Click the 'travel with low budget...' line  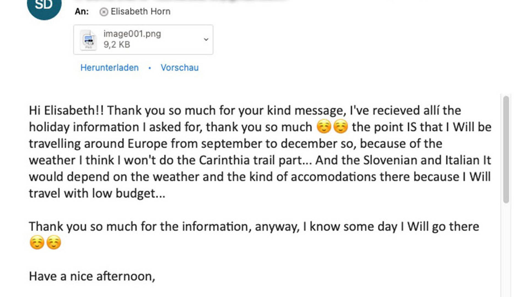point(97,193)
